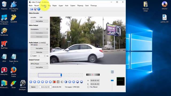Select the iSendSMS desktop icon
The height and width of the screenshot is (96, 171).
coord(14,18)
